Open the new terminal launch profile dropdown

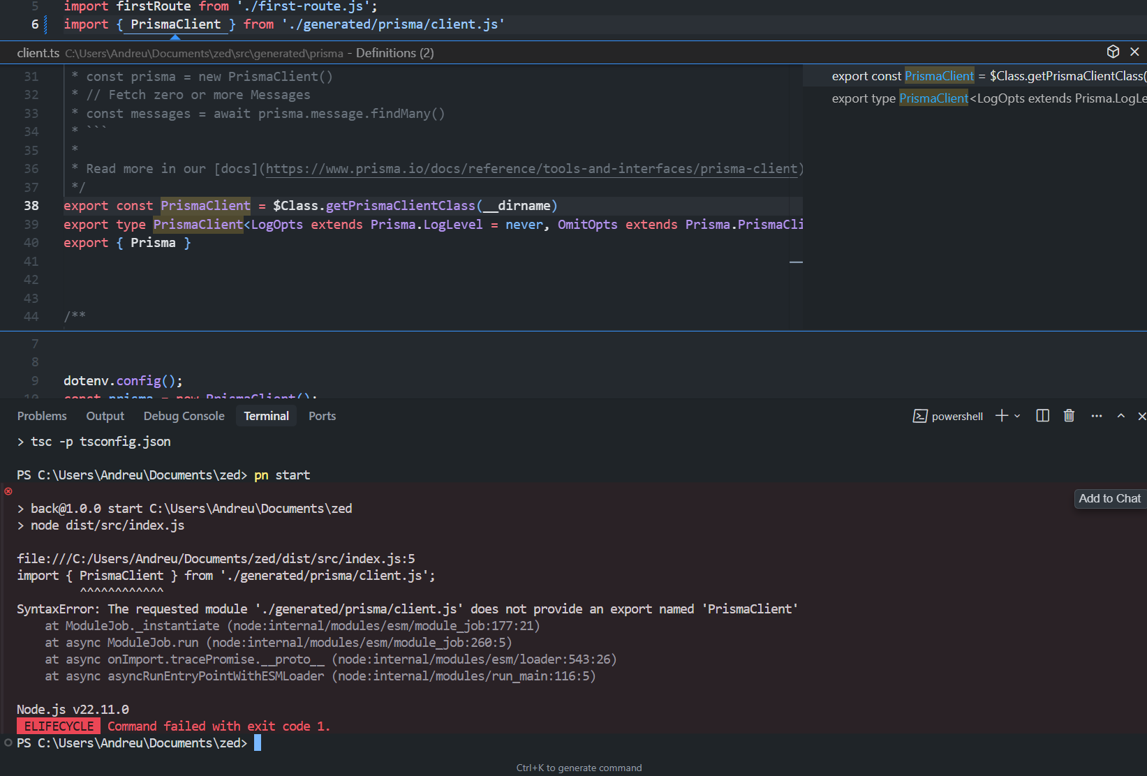point(1017,416)
